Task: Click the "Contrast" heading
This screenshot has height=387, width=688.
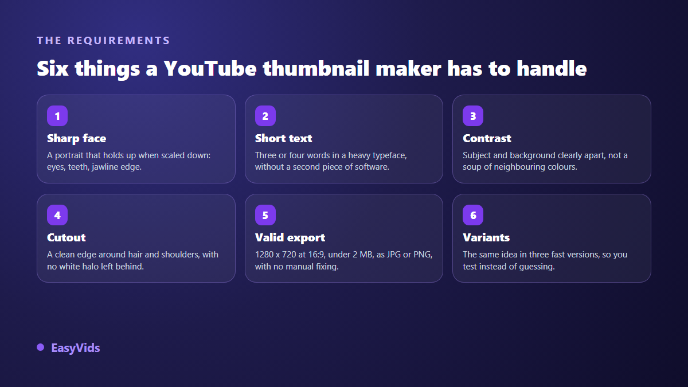Action: click(487, 138)
